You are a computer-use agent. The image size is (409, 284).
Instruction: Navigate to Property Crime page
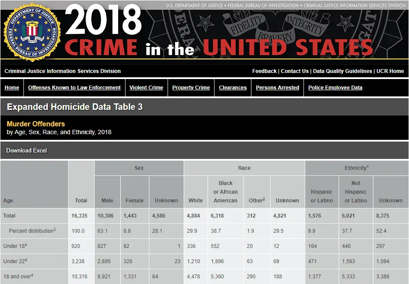pyautogui.click(x=191, y=88)
